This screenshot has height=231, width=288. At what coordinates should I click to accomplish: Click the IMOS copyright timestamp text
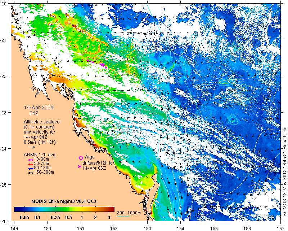pyautogui.click(x=284, y=171)
